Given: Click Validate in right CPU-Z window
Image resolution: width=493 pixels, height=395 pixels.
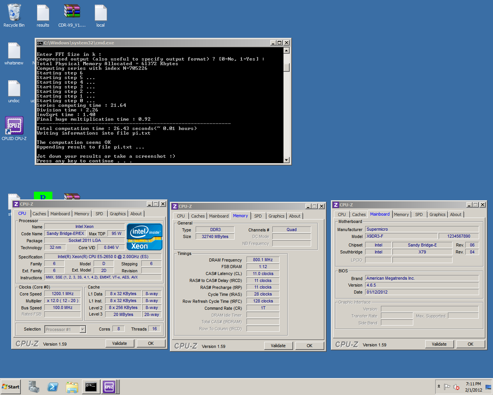Looking at the screenshot, I should 439,344.
